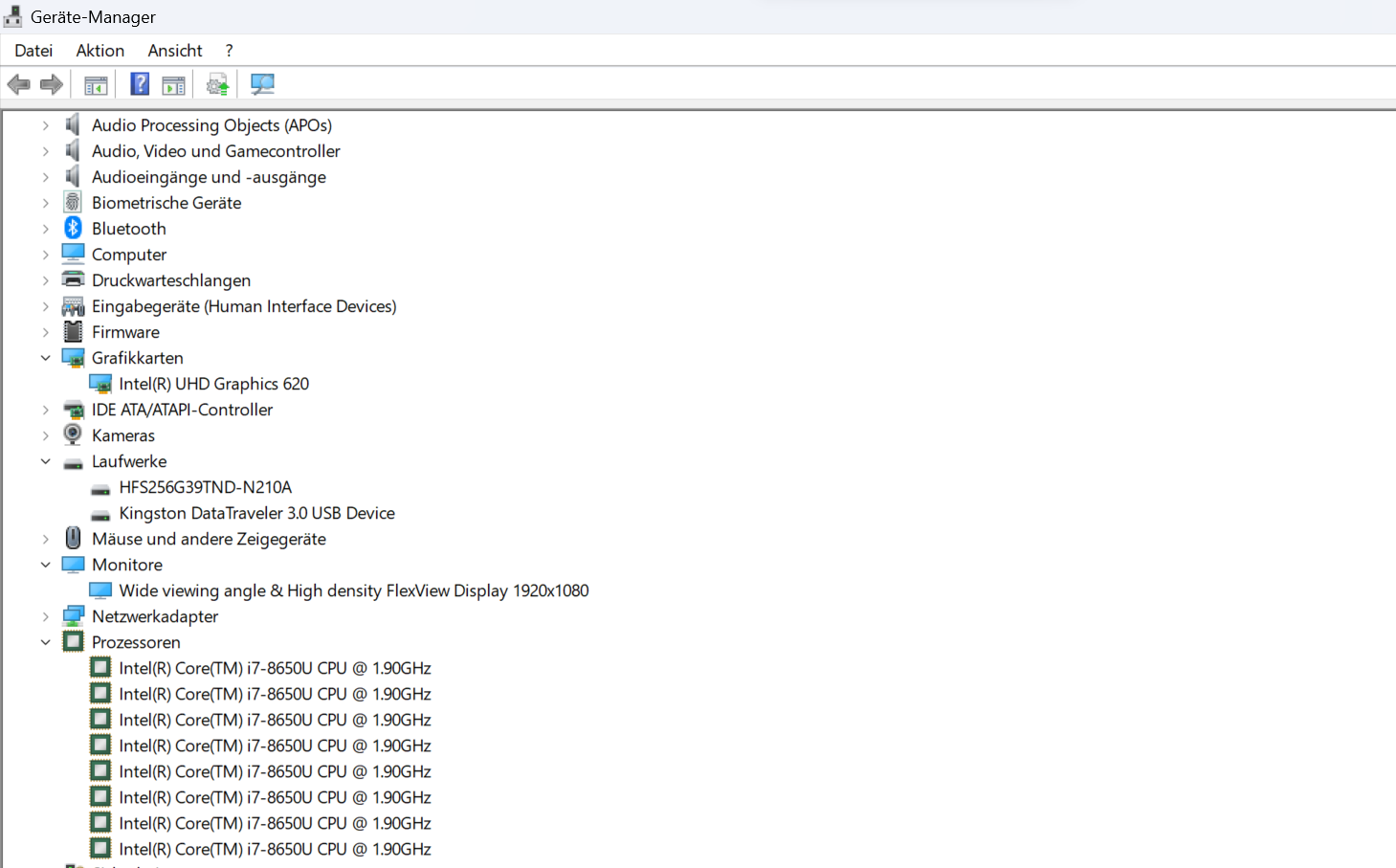Image resolution: width=1396 pixels, height=868 pixels.
Task: Expand Mäuse und andere Zeigegeräte
Action: click(x=45, y=539)
